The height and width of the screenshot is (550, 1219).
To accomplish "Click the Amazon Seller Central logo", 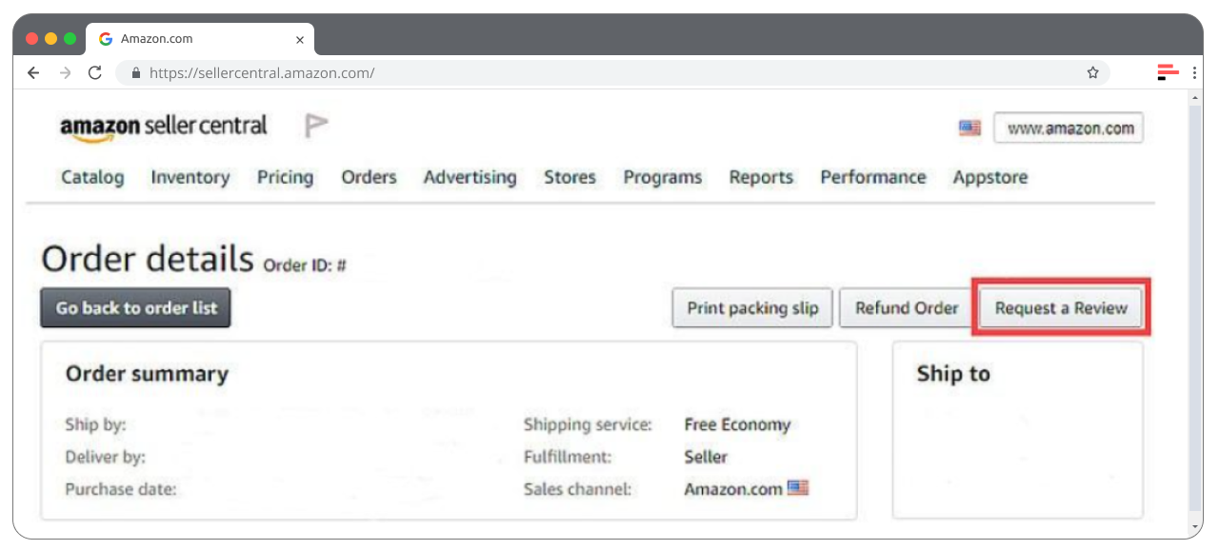I will click(x=162, y=125).
